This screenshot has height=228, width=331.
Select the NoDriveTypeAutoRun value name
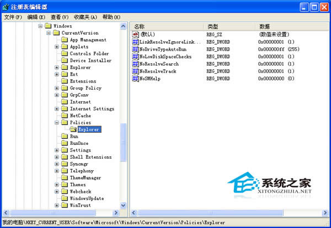163,50
